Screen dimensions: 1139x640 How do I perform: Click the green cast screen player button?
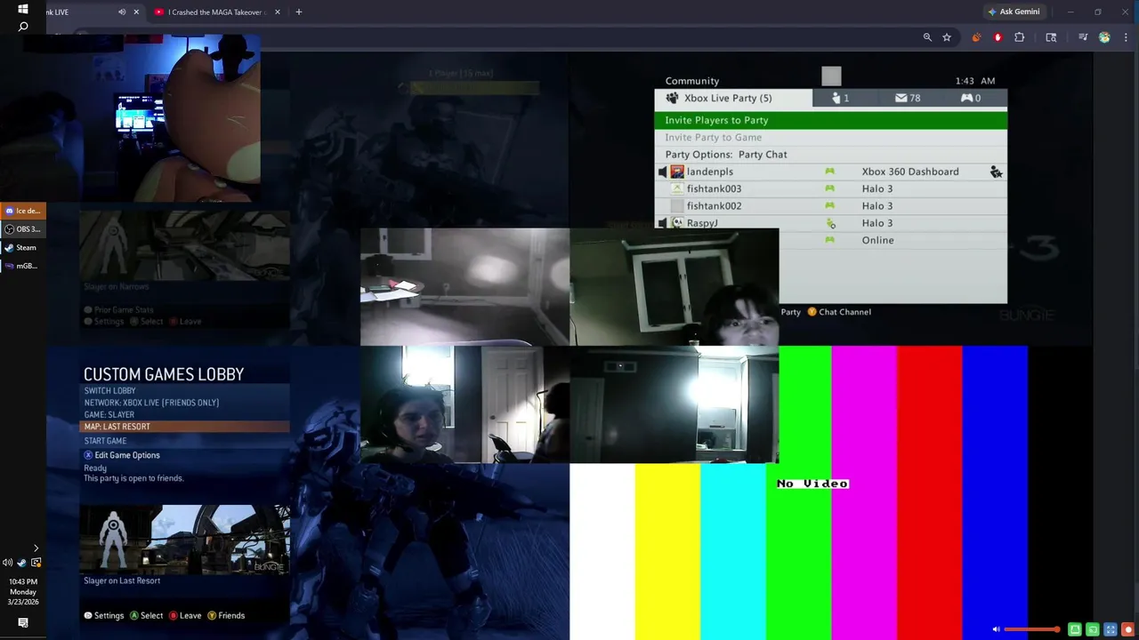(1093, 629)
